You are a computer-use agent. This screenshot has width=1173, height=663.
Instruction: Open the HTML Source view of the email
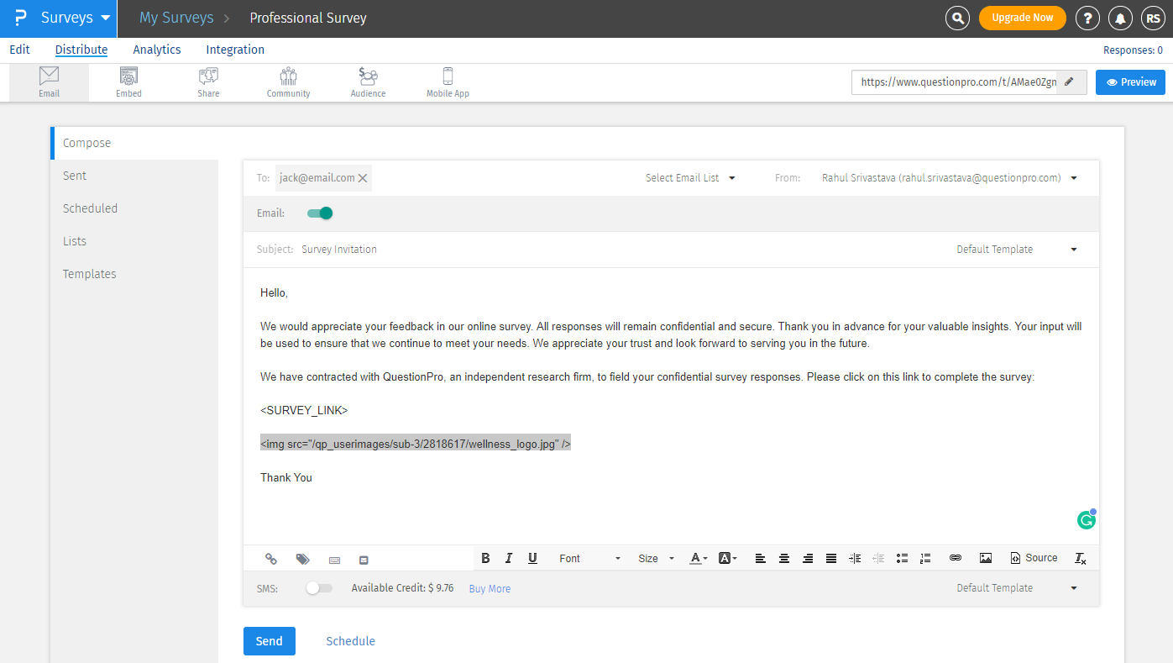coord(1034,557)
